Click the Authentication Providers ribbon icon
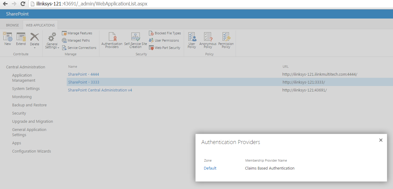Viewport: 393px width, 189px height. point(113,37)
